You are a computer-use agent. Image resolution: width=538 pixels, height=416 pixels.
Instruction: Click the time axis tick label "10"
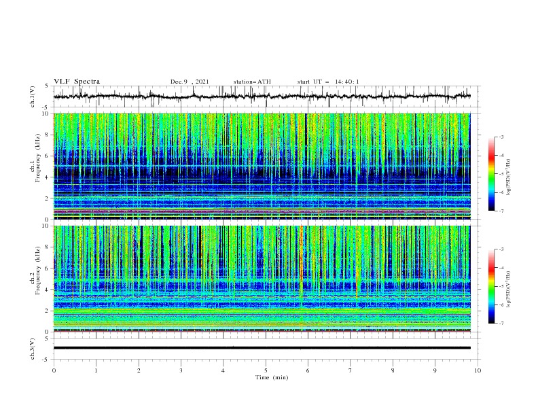coord(478,370)
